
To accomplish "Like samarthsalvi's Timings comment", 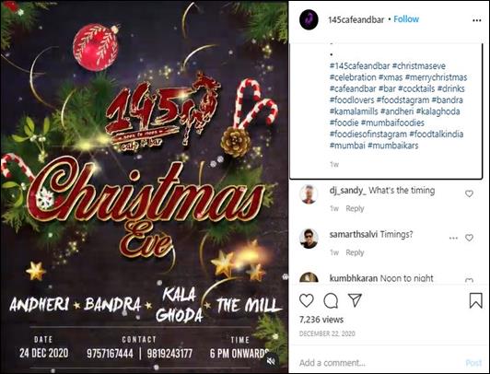I will (469, 238).
